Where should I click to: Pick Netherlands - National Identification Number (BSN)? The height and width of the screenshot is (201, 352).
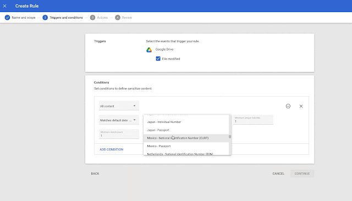click(186, 153)
